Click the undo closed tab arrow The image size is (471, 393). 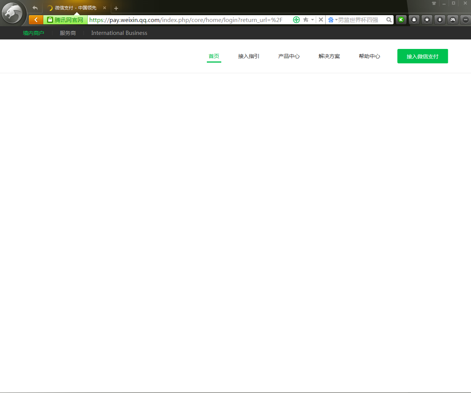[35, 8]
